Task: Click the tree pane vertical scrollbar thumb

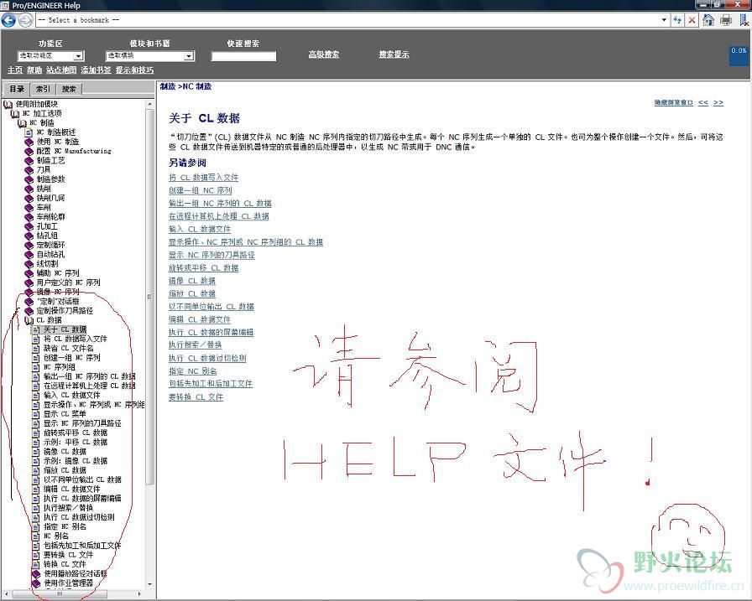Action: [x=149, y=297]
